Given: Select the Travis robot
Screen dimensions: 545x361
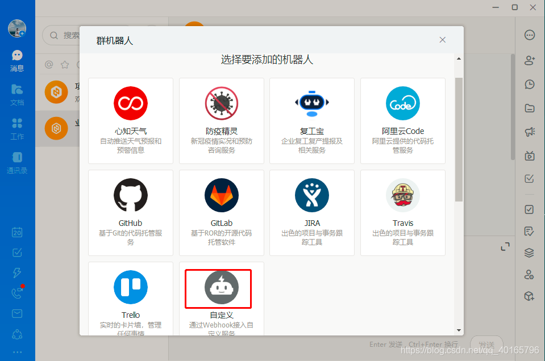Looking at the screenshot, I should (x=403, y=212).
